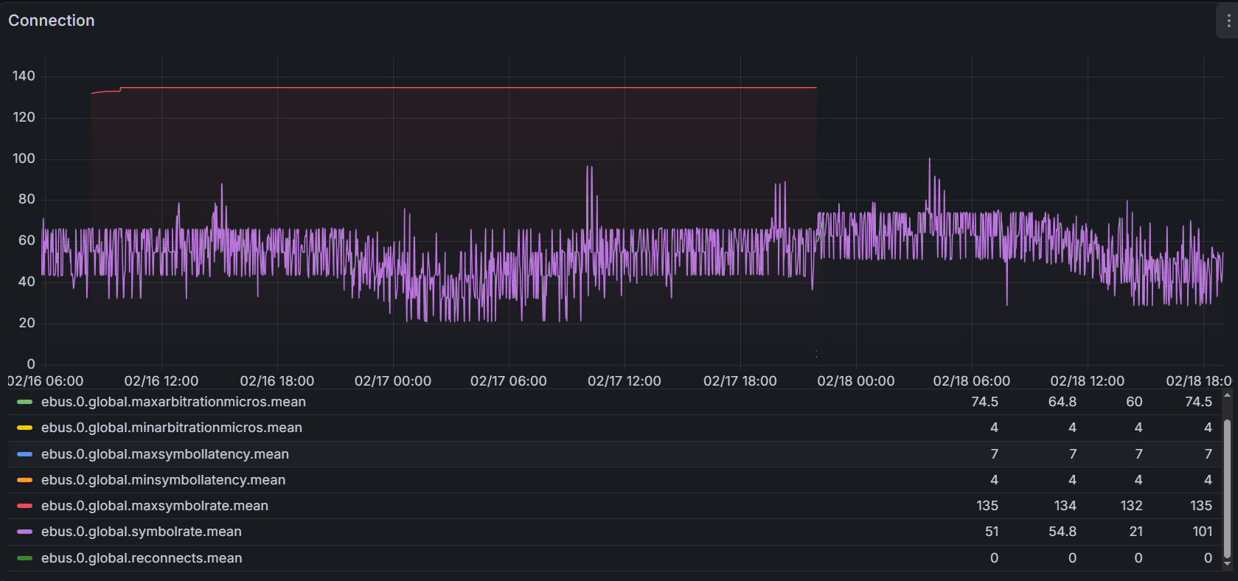This screenshot has width=1238, height=581.
Task: Click value 134 in maxsymbolrate row
Action: (1065, 506)
